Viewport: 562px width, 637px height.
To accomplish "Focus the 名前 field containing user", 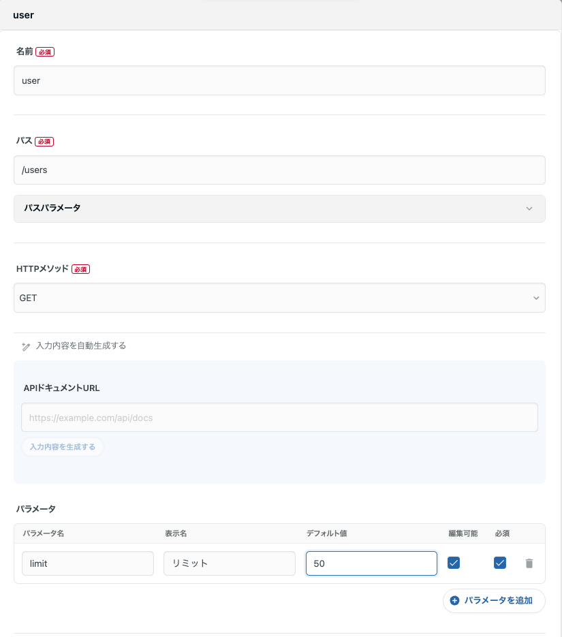I will point(279,80).
